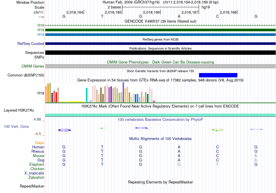276x193 pixels.
Task: Open the H19 GTEx expression bar chart
Action: point(100,92)
